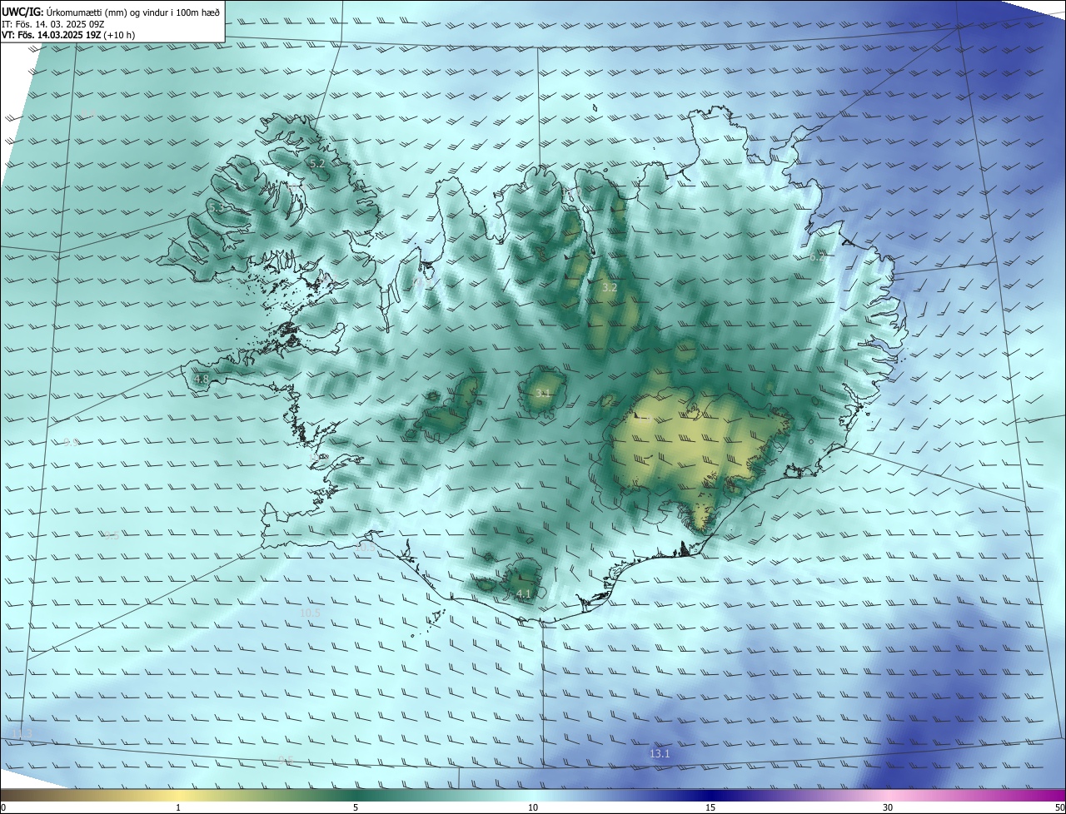This screenshot has width=1066, height=814.
Task: Click the 15 tick label on the legend
Action: click(x=710, y=807)
